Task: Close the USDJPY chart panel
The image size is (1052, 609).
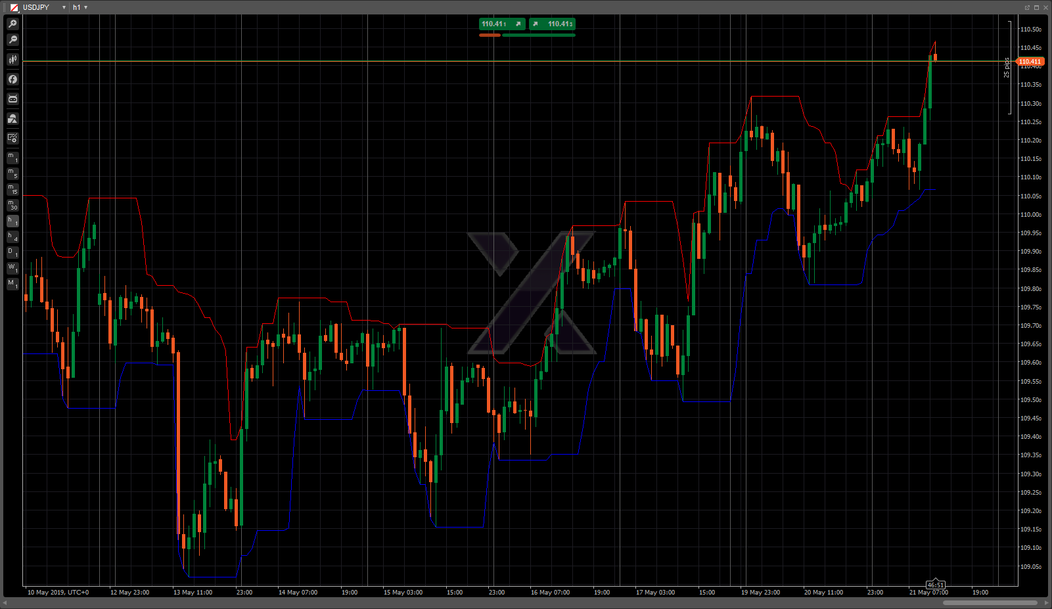Action: (1045, 7)
